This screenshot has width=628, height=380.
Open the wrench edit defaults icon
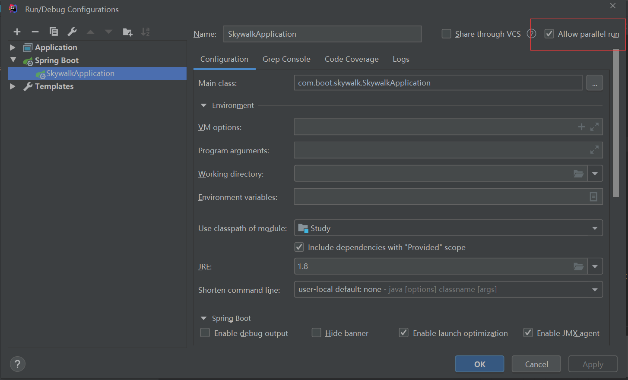click(72, 32)
